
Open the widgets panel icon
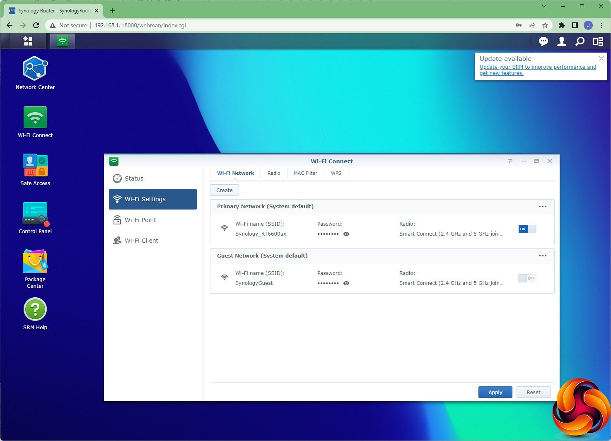(598, 41)
